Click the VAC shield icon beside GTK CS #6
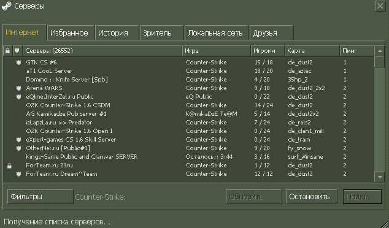 coord(18,63)
